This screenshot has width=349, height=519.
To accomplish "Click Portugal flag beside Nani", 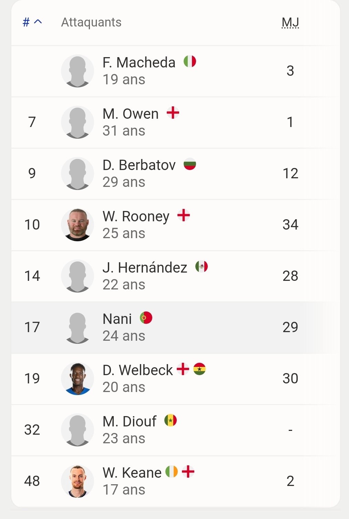I will [x=146, y=318].
